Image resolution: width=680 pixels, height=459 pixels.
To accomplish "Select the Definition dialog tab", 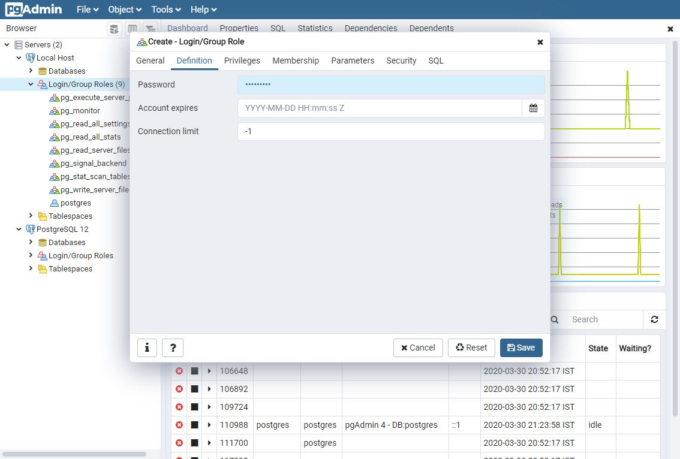I will [194, 61].
